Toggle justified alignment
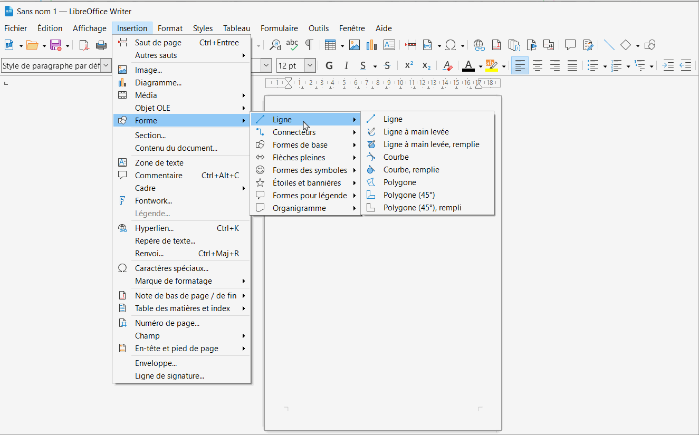Screen dimensions: 699x435 tap(572, 66)
